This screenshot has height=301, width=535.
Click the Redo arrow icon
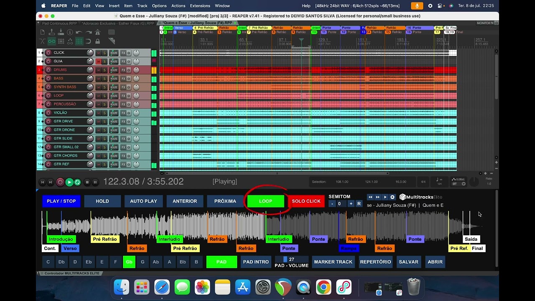click(x=88, y=32)
